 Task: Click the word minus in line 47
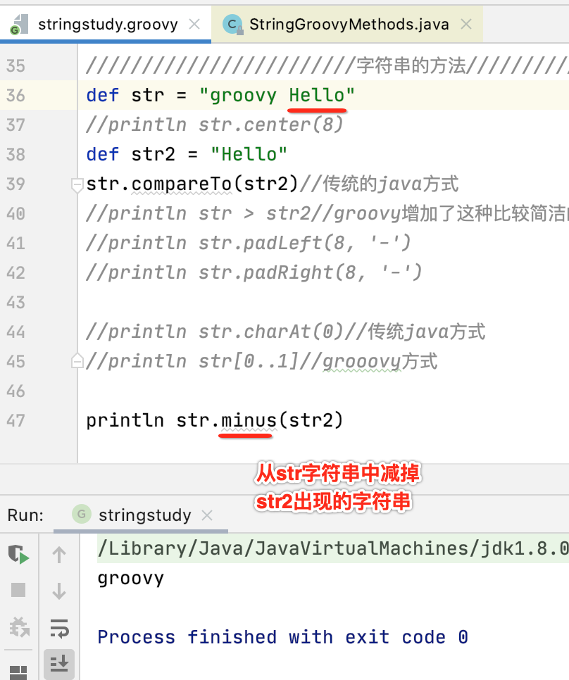(249, 421)
